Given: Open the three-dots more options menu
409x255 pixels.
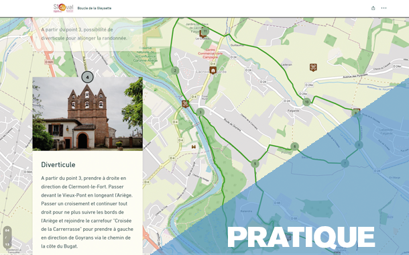Looking at the screenshot, I should [384, 8].
